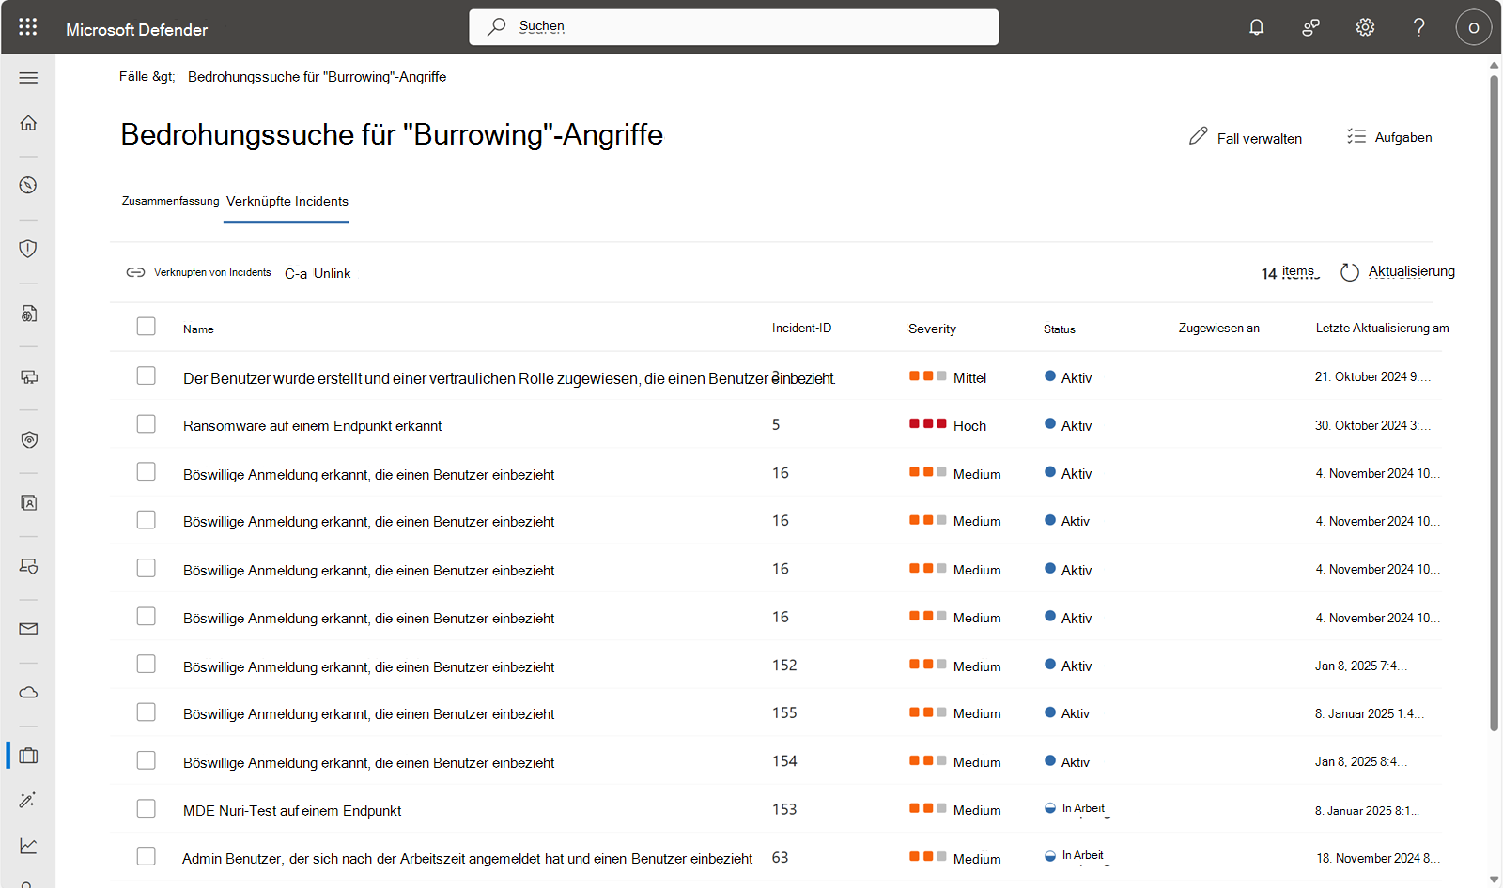Click the pencil icon beside Fall verwalten

pyautogui.click(x=1198, y=137)
